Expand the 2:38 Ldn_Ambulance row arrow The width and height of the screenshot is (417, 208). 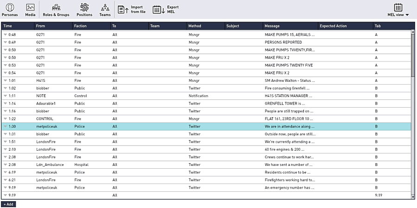6,165
